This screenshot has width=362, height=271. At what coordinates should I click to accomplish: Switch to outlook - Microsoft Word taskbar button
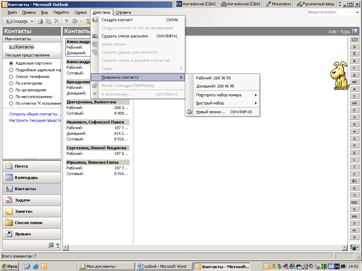coord(164,266)
